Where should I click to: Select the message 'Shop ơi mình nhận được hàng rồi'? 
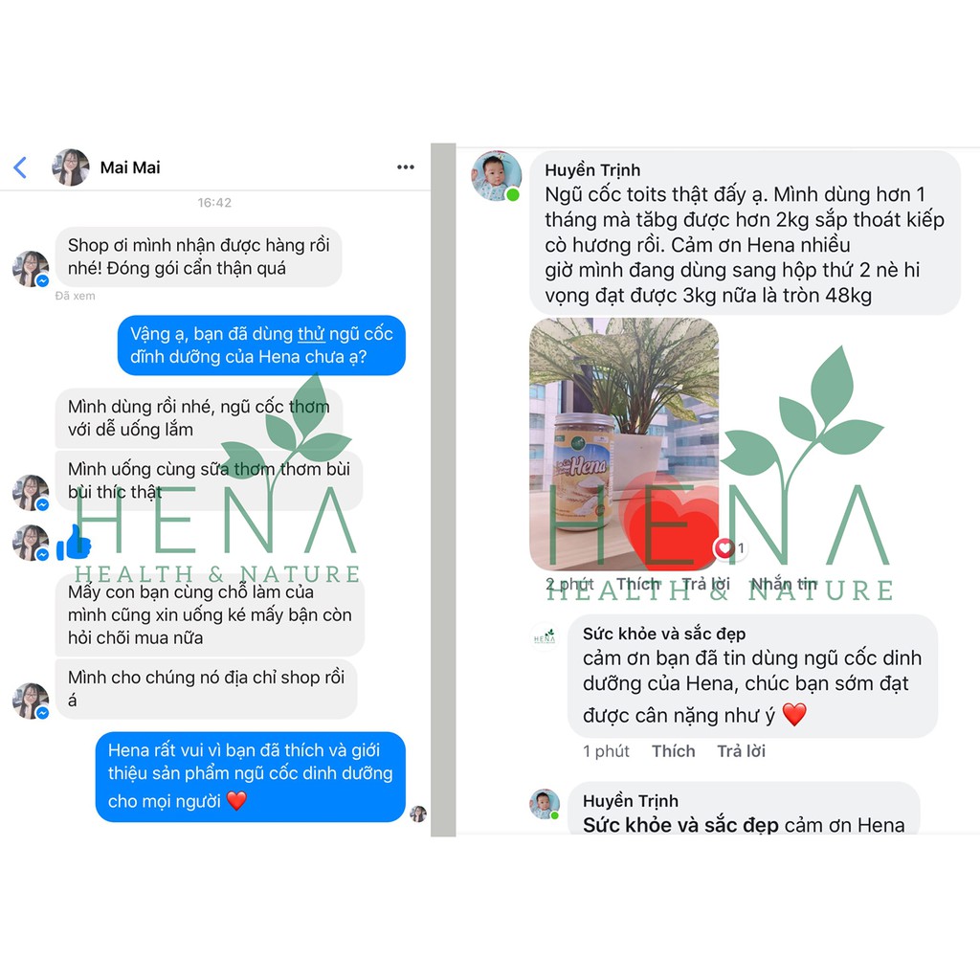tap(199, 256)
